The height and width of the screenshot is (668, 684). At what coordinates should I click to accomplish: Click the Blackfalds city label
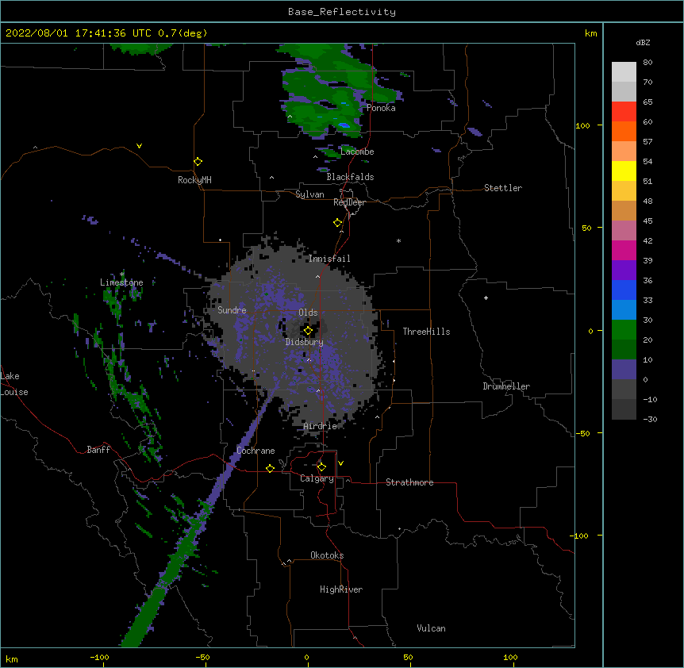[x=350, y=177]
